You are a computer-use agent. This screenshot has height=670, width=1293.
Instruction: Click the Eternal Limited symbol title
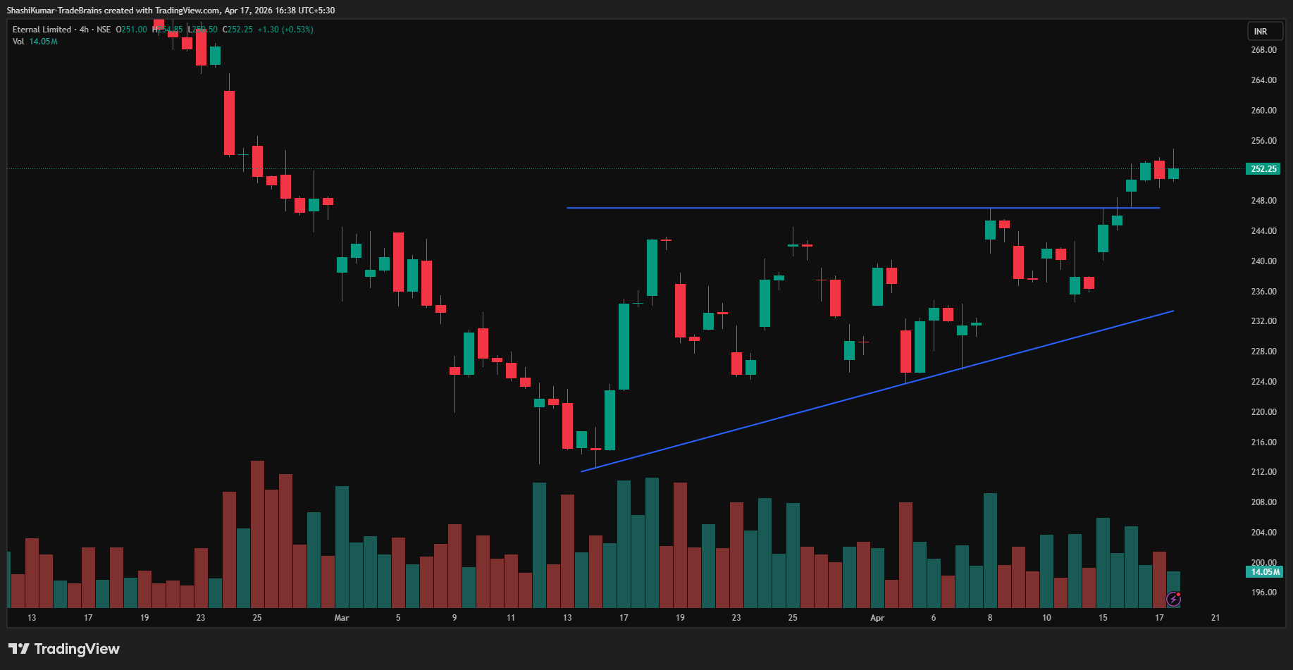click(42, 30)
